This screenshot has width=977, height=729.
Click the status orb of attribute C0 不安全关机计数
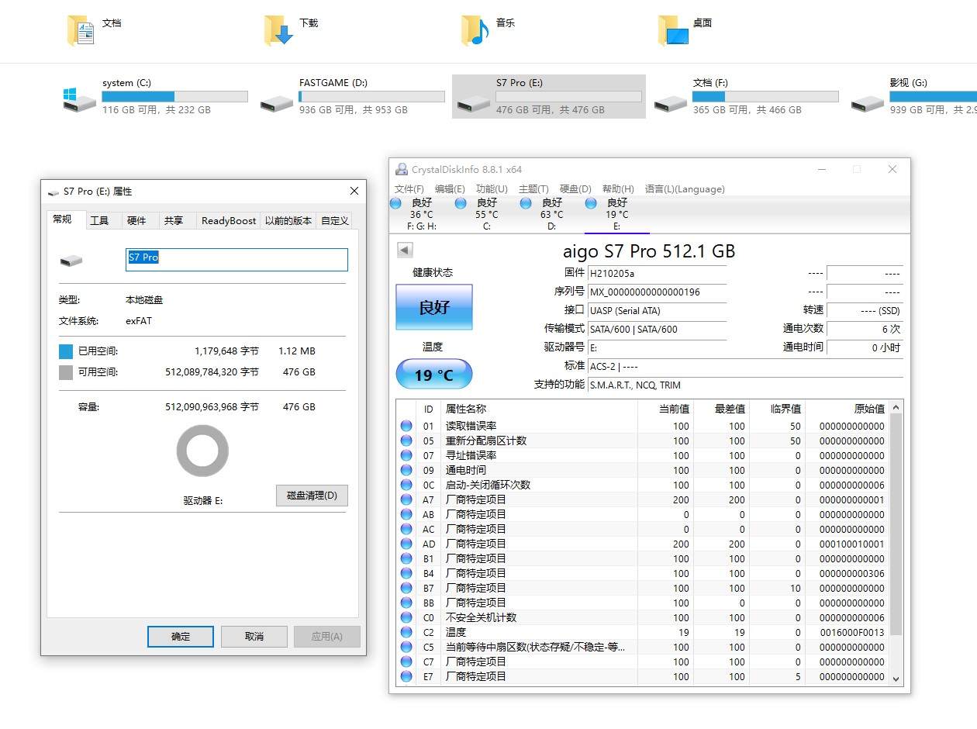click(x=406, y=617)
